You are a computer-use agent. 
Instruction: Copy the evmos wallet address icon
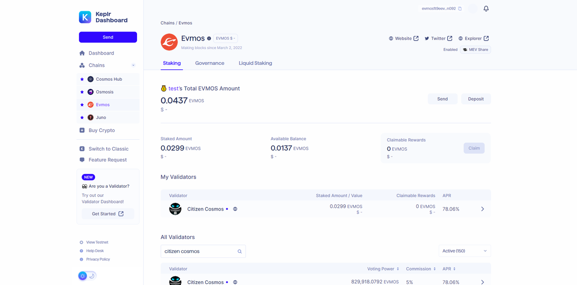pos(460,9)
